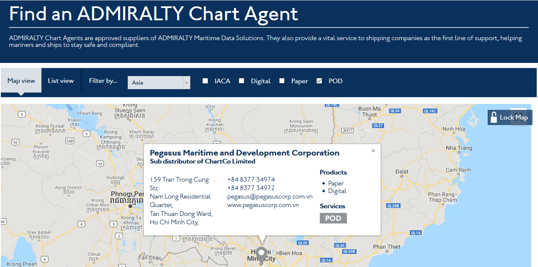Click the map pin over Ho Chi Minh City

(x=261, y=254)
